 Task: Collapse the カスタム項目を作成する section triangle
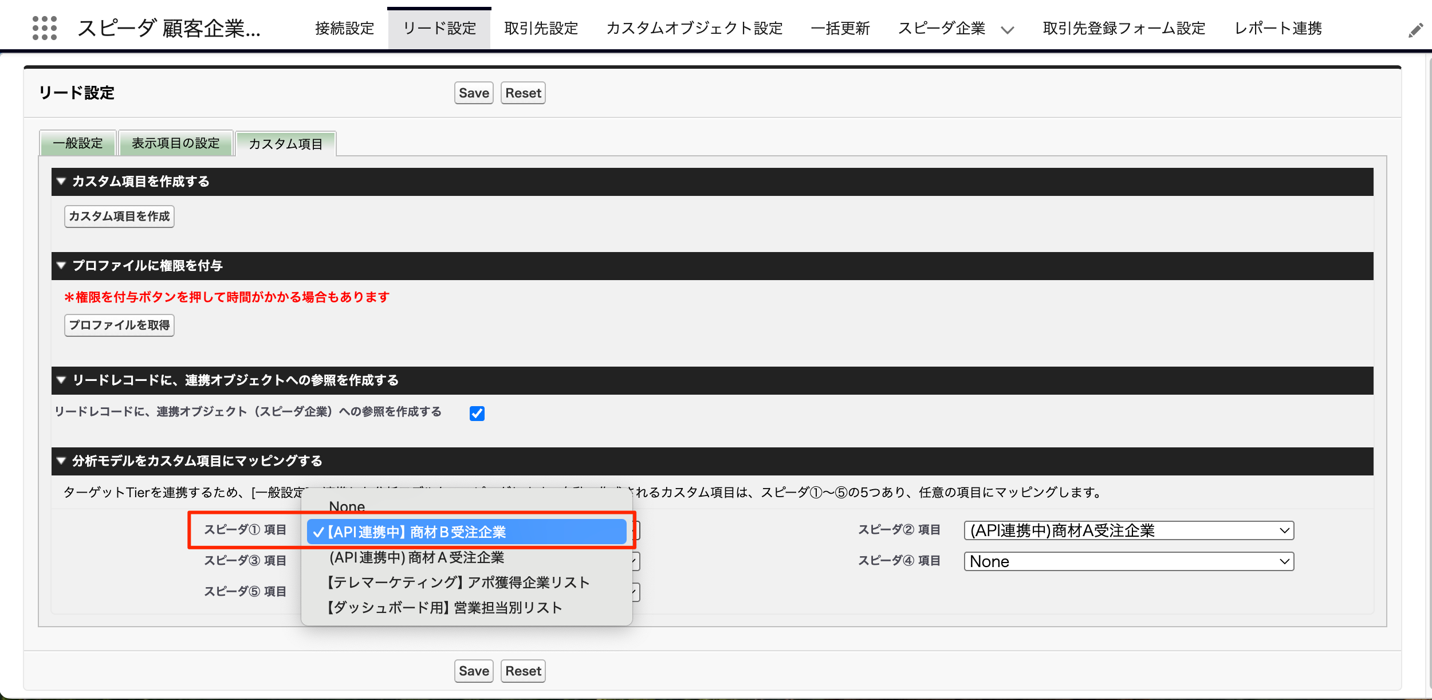pyautogui.click(x=61, y=182)
